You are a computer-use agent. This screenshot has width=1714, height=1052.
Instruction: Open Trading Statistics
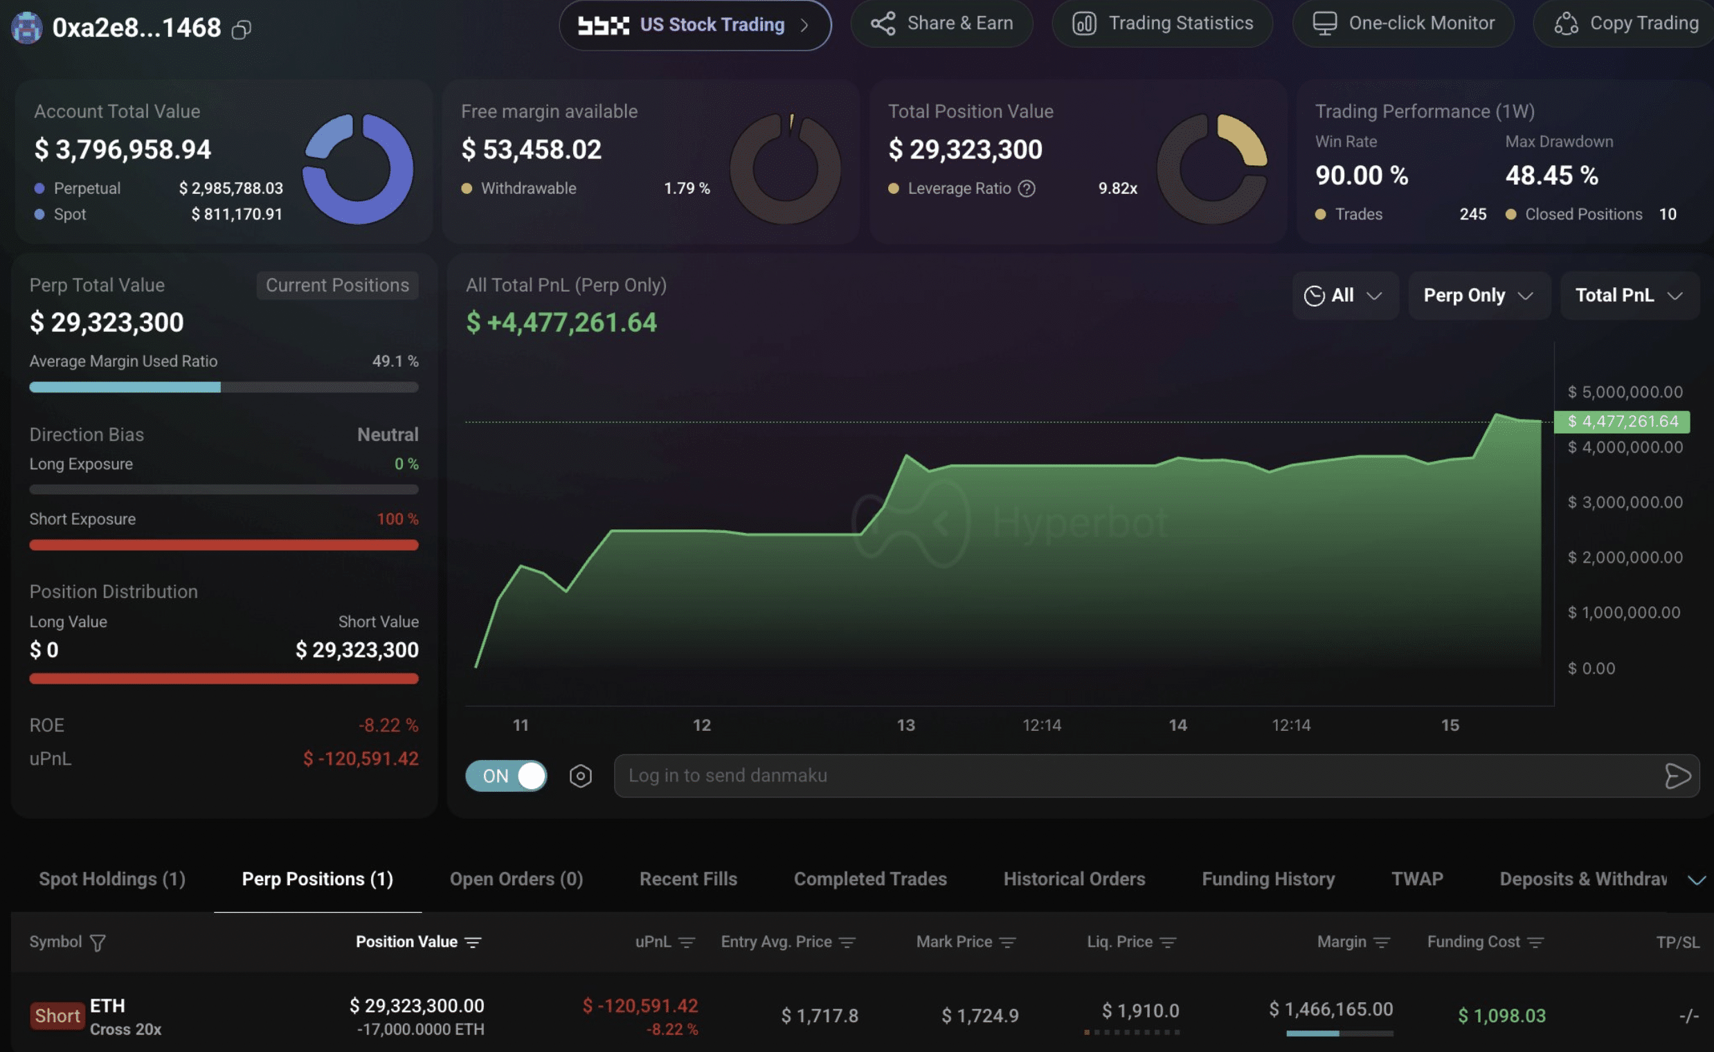(x=1162, y=24)
